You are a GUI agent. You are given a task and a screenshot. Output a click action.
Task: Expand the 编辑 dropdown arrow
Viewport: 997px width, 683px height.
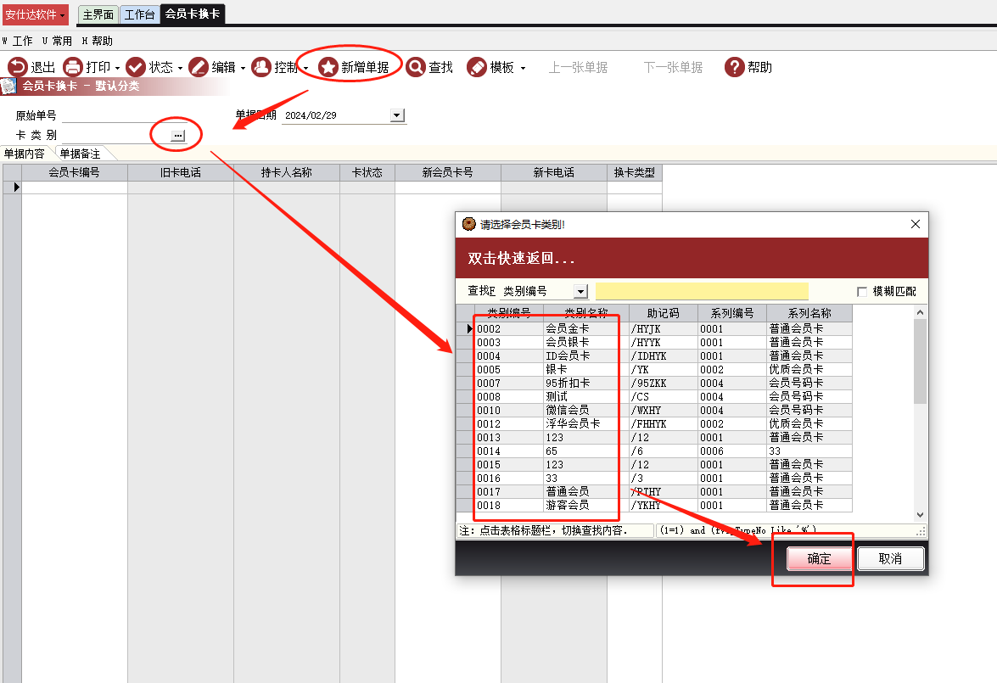click(x=243, y=68)
